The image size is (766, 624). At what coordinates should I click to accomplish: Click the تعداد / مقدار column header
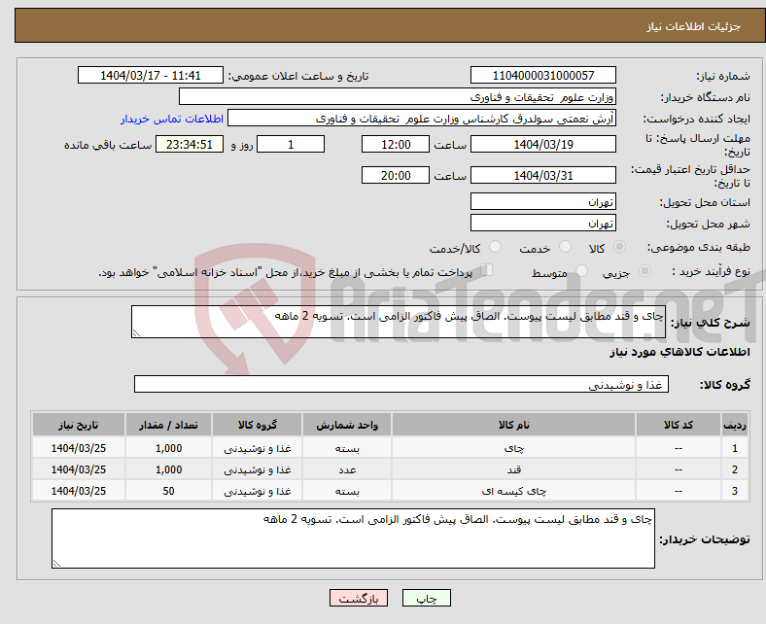[168, 425]
